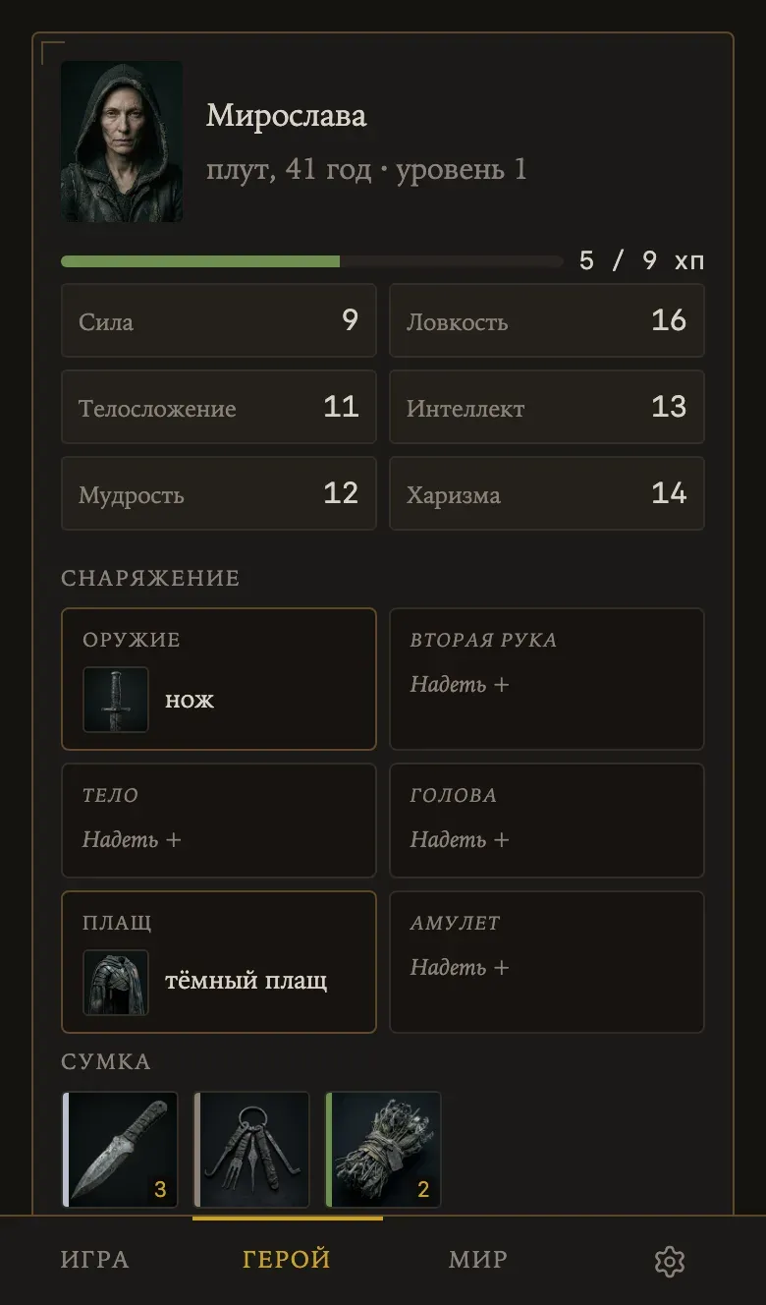Click the Харизма stat box

pos(547,493)
